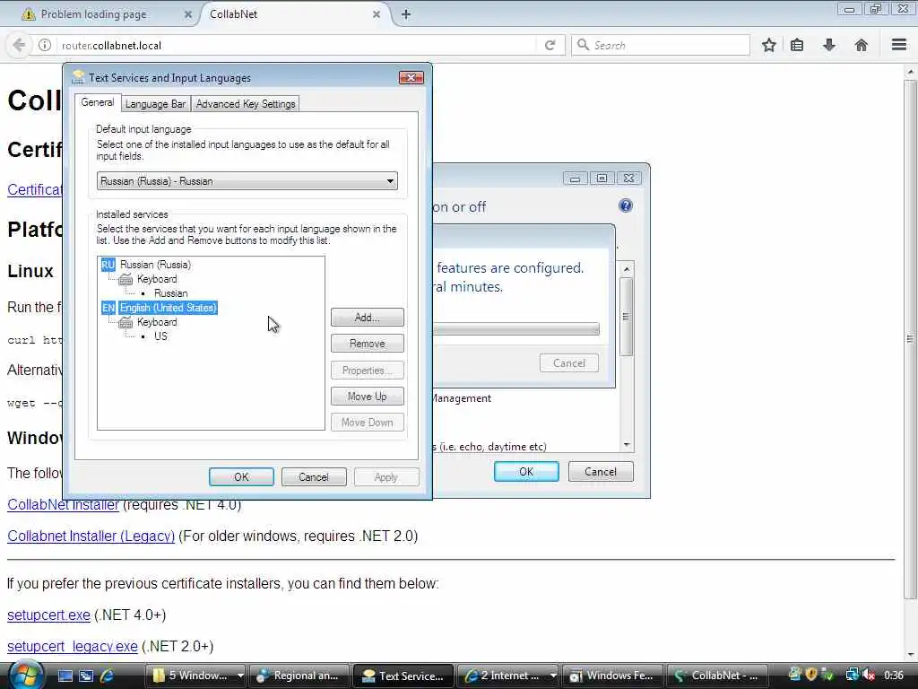Image resolution: width=918 pixels, height=689 pixels.
Task: Open Collabnet Installer (Legacy) link
Action: coord(91,536)
